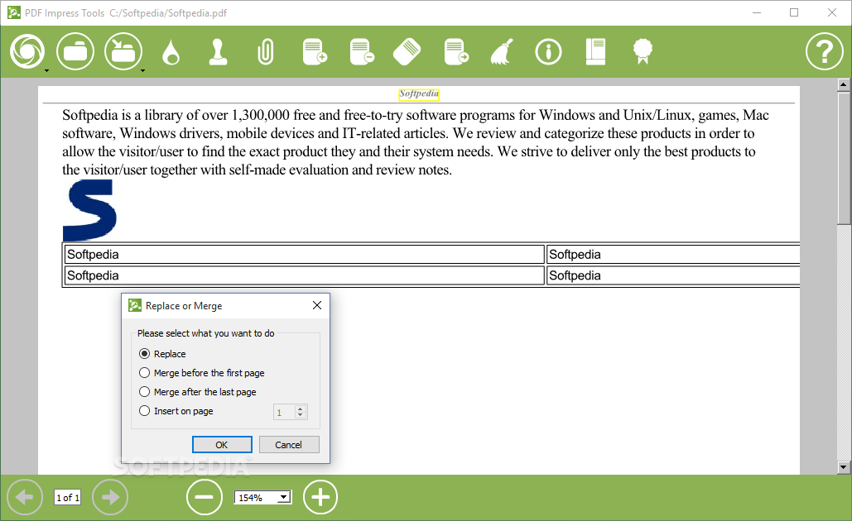Minimize the PDF Impress Tools window
Image resolution: width=852 pixels, height=521 pixels.
[757, 12]
